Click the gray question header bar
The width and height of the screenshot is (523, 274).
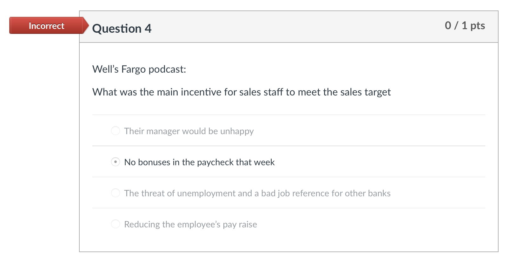click(289, 27)
